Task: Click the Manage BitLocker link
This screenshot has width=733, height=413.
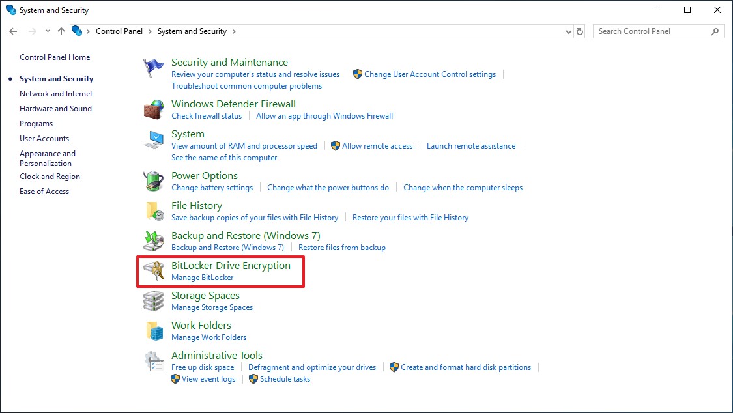Action: (x=202, y=278)
